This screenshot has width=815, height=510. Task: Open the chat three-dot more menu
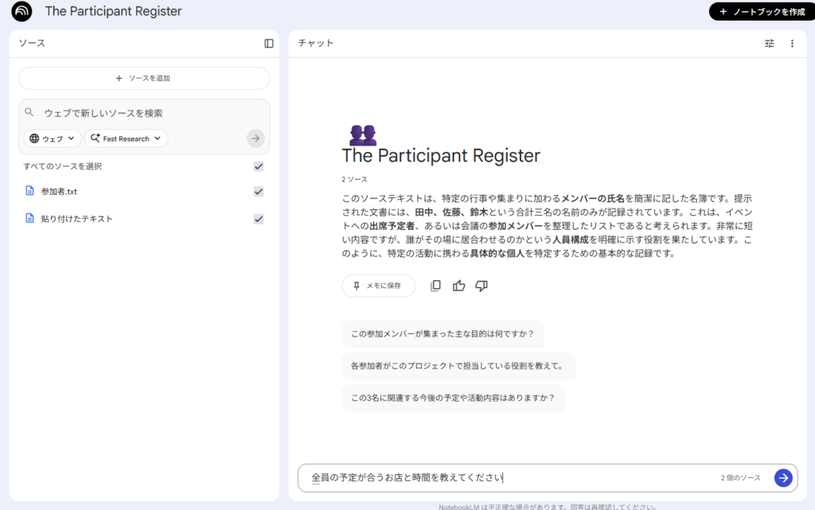pyautogui.click(x=792, y=44)
